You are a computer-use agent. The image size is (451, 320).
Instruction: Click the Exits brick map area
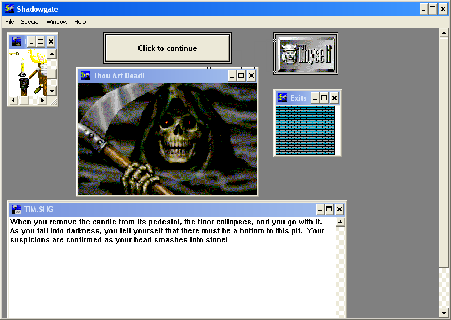click(305, 130)
